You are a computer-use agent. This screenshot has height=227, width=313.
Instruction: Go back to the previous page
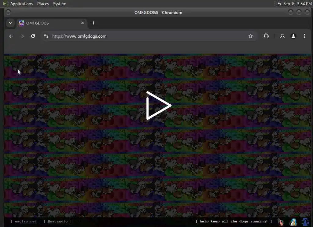11,36
